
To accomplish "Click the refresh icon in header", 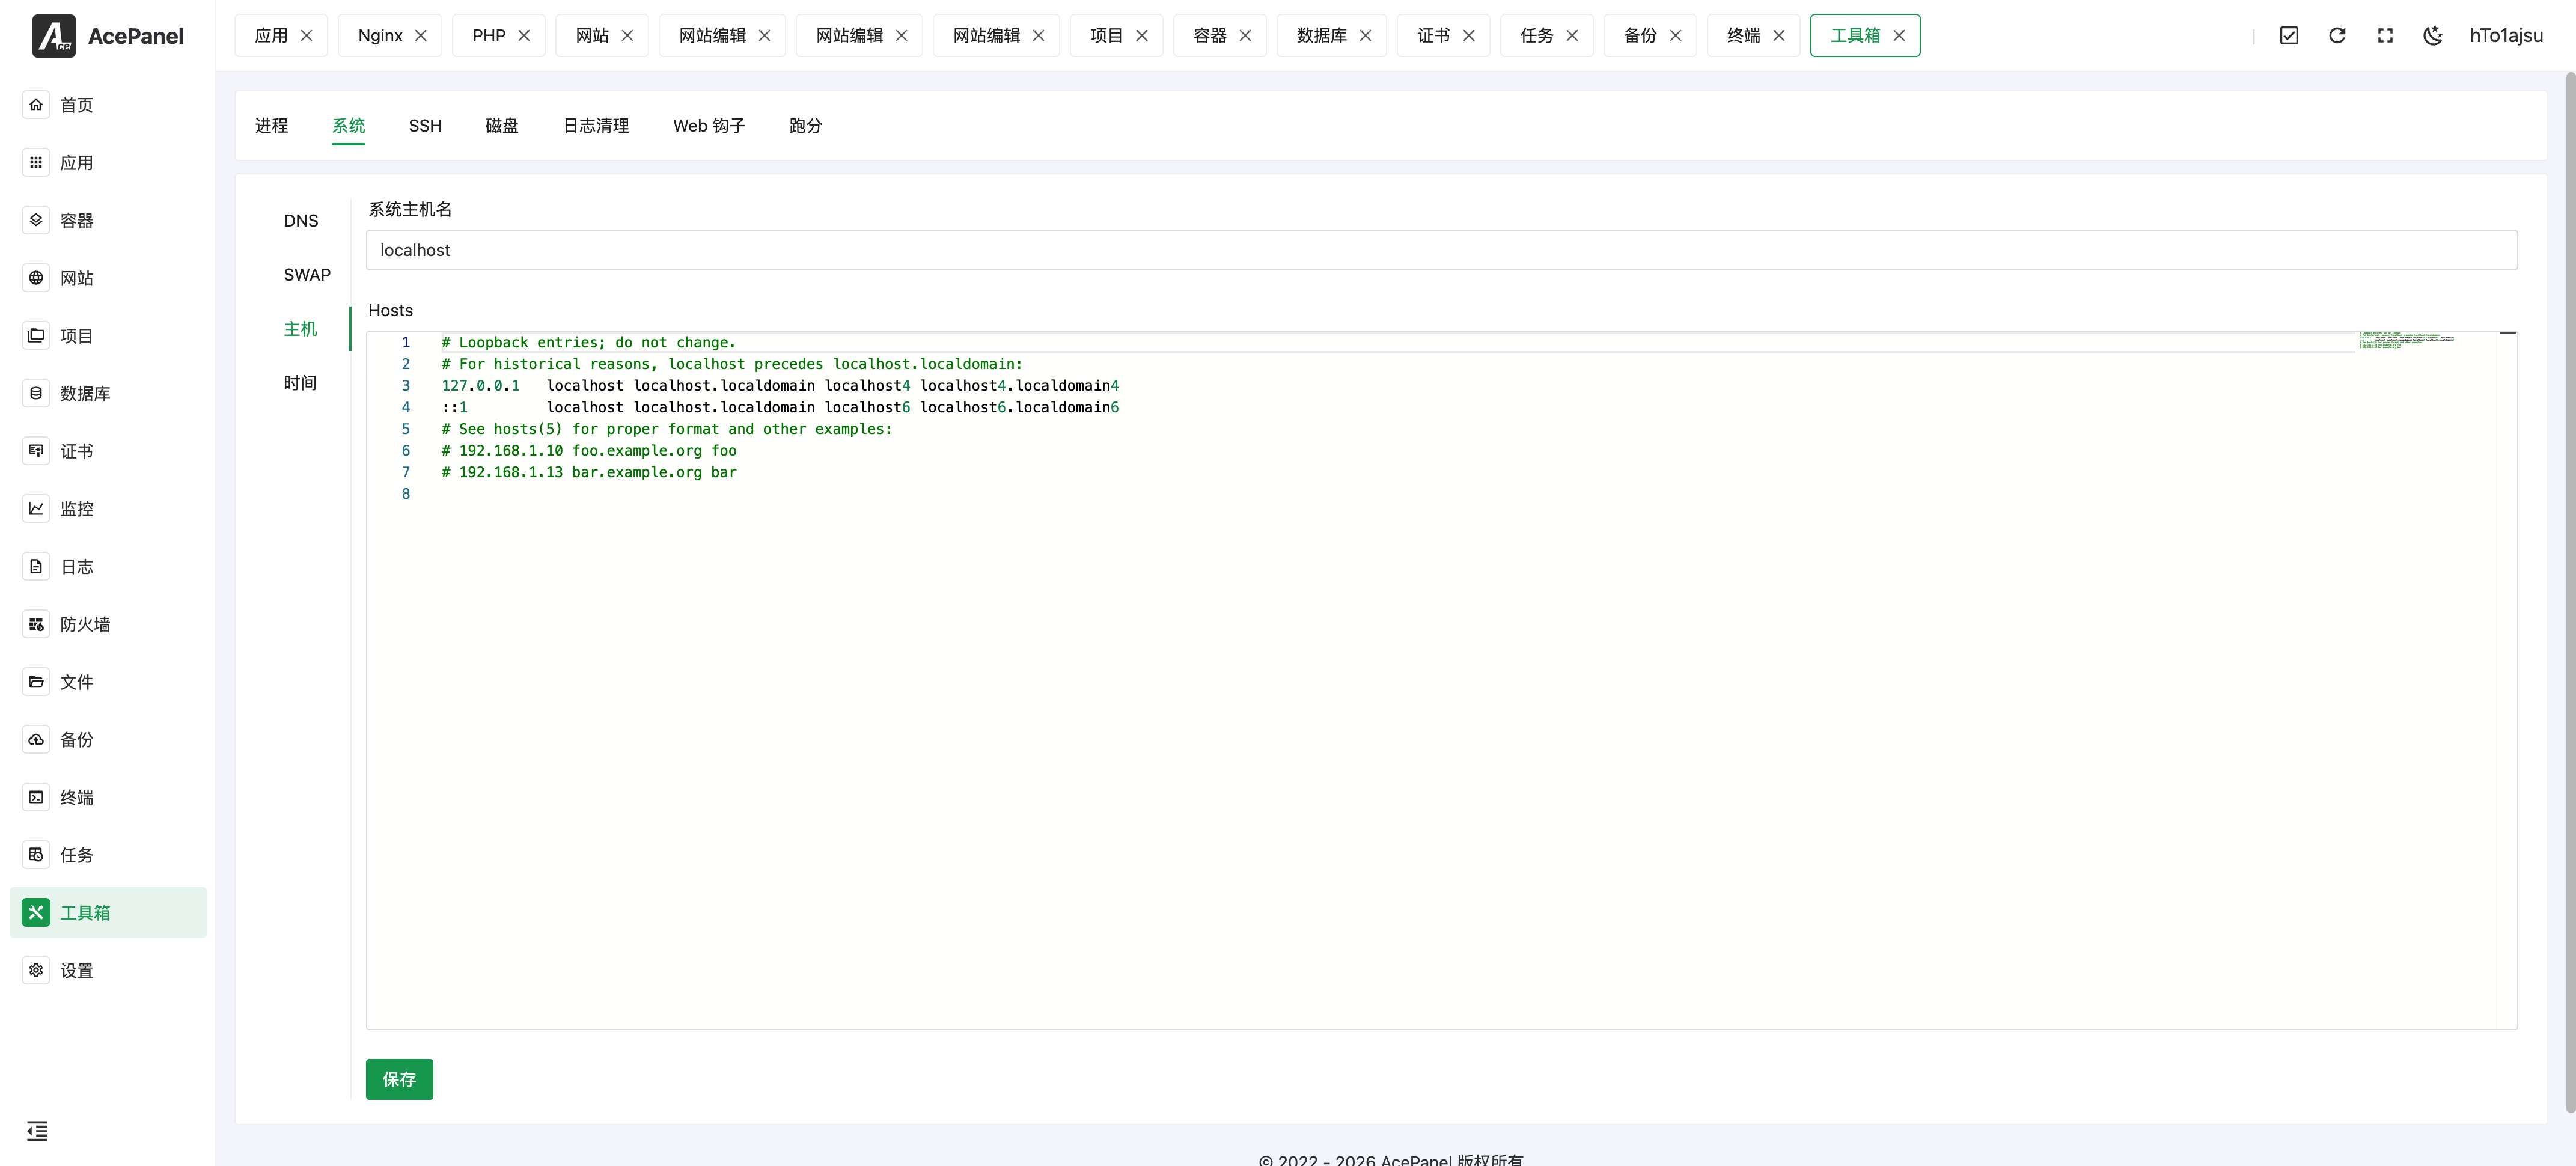I will click(x=2337, y=36).
